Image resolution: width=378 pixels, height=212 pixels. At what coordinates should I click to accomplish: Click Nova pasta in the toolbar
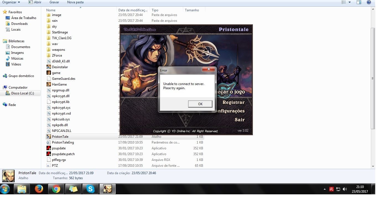click(75, 2)
